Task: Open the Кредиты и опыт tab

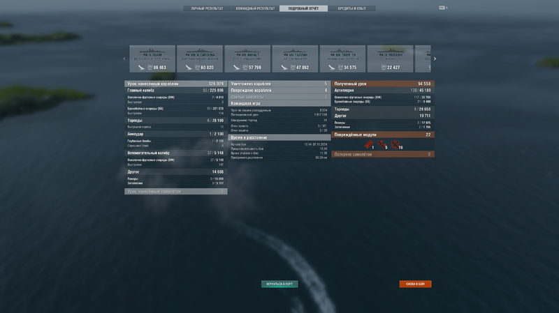Action: point(352,8)
